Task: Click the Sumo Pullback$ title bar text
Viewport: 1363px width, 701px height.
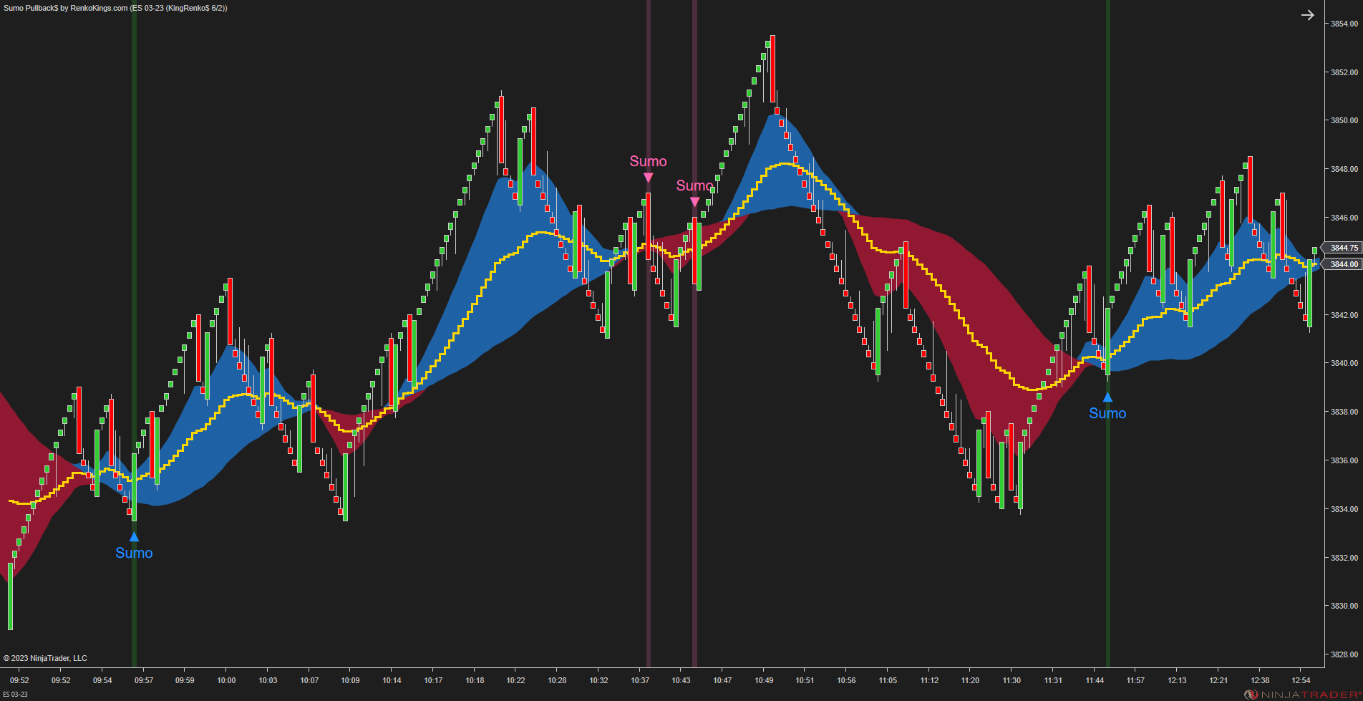Action: (72, 8)
